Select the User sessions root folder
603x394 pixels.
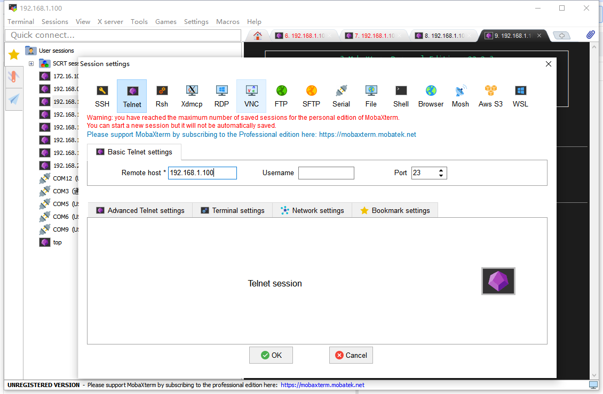click(x=50, y=51)
